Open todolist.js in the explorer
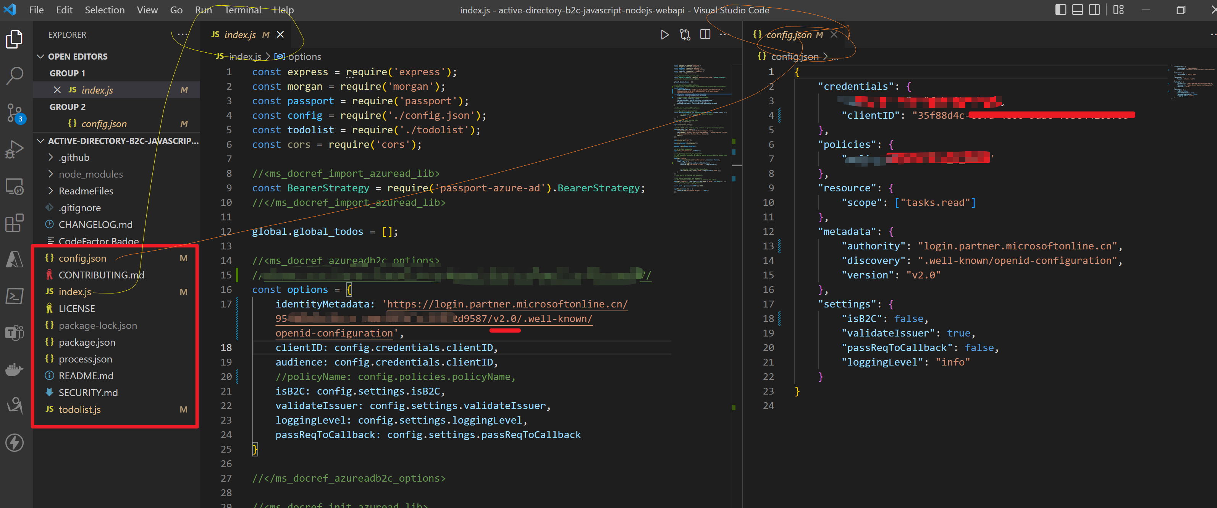The width and height of the screenshot is (1217, 508). tap(79, 409)
